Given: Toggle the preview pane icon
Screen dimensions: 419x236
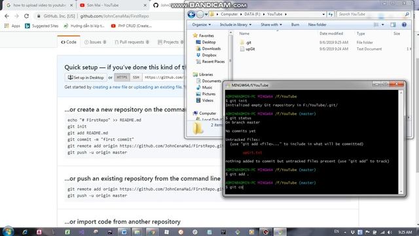Looking at the screenshot, I should [x=393, y=25].
